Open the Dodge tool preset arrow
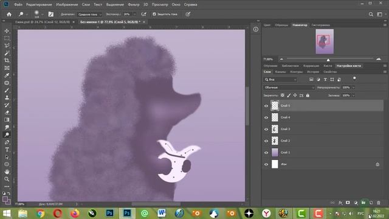389x219 pixels. 27,15
